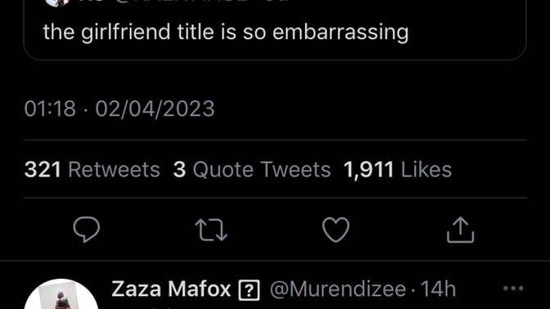This screenshot has height=309, width=550.
Task: Tap the quoted author's avatar at top
Action: point(58,2)
